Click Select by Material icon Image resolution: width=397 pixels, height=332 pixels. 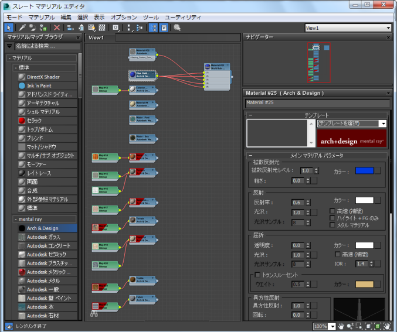[x=177, y=28]
